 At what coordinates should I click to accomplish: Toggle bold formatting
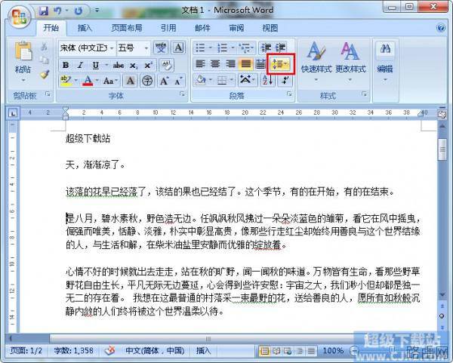pyautogui.click(x=66, y=65)
